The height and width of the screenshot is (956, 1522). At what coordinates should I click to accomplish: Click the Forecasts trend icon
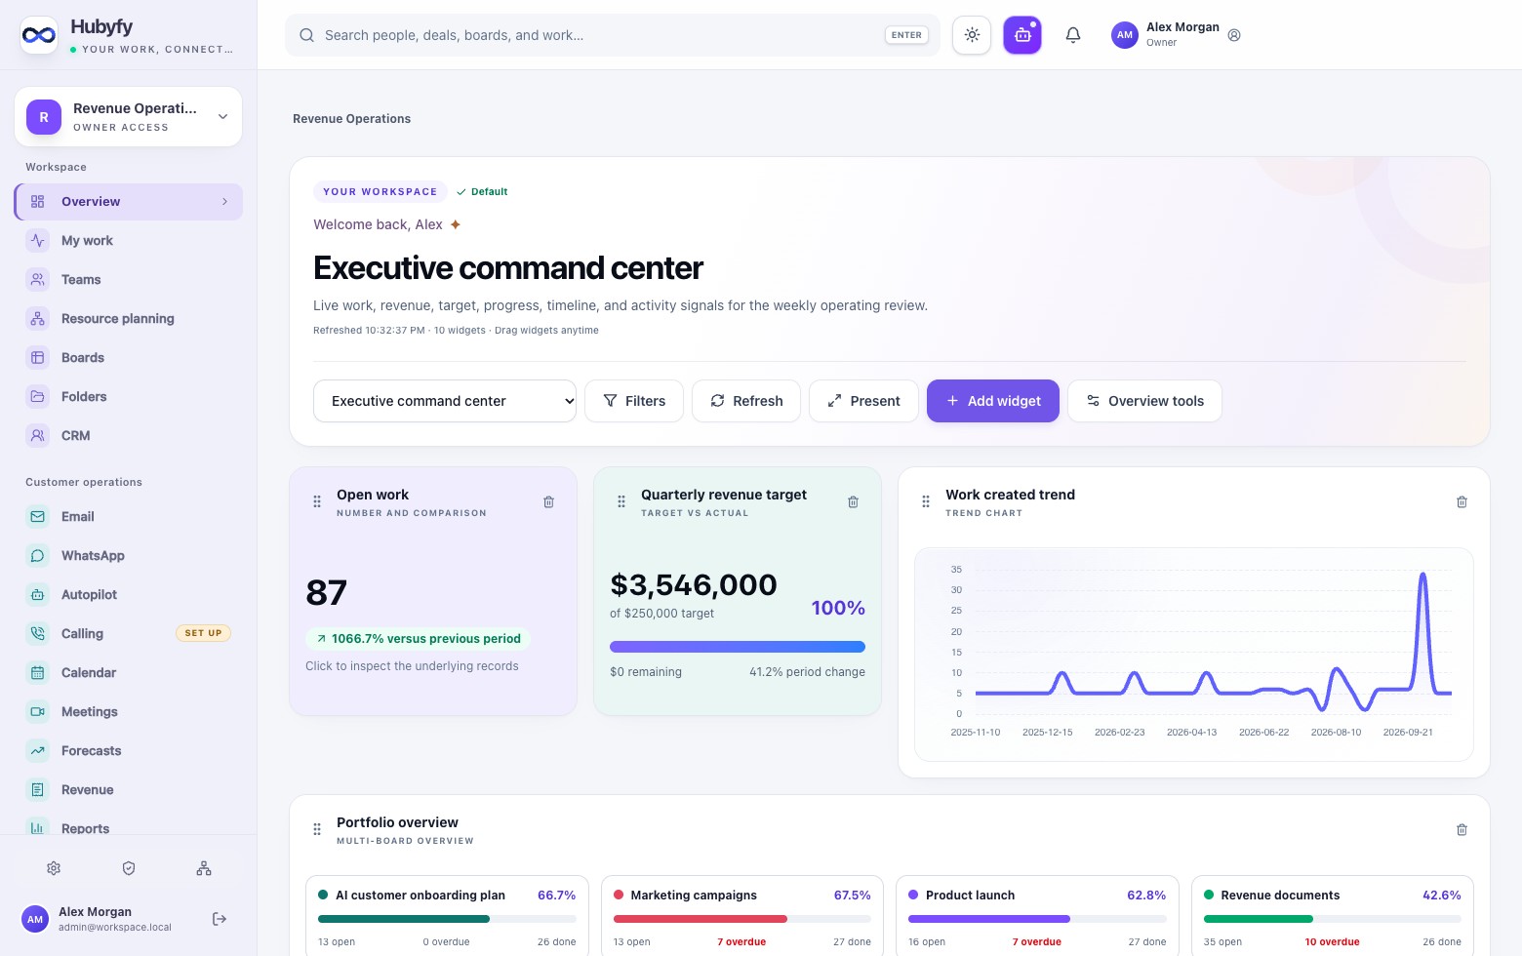point(37,751)
